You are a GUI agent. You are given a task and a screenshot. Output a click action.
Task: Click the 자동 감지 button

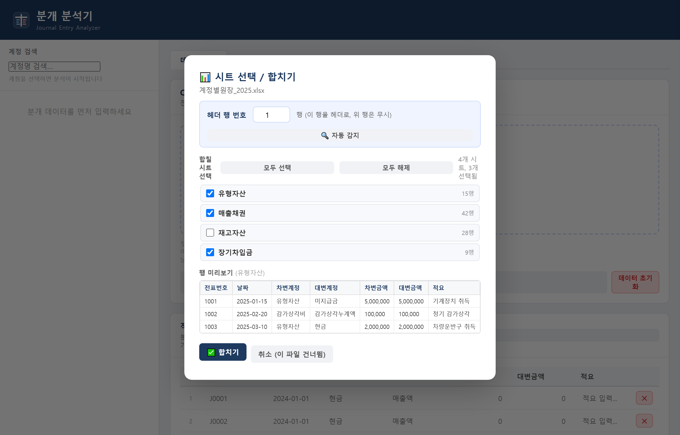click(x=340, y=136)
